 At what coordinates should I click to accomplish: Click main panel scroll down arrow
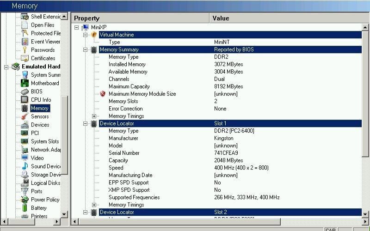coord(365,214)
